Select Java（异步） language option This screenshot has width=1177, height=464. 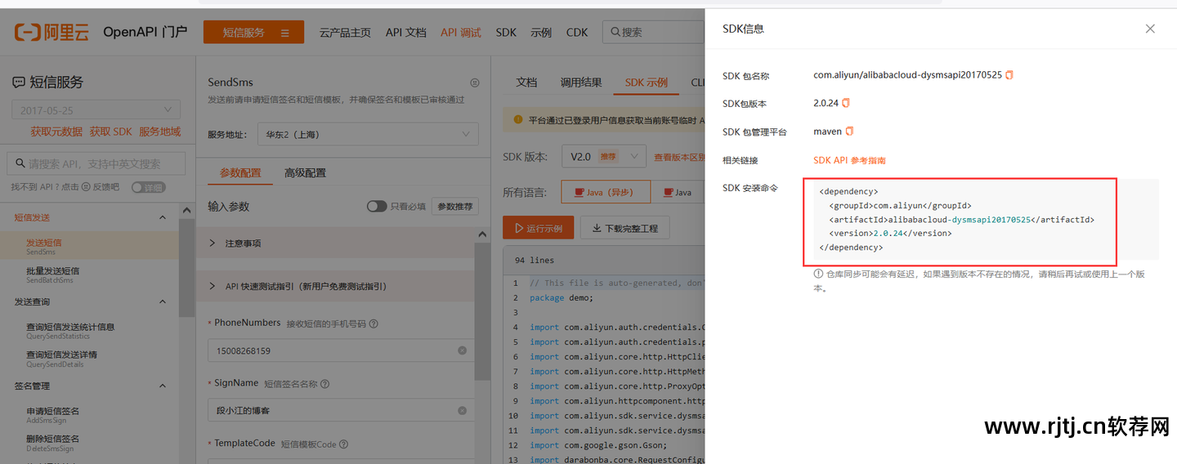click(x=606, y=193)
